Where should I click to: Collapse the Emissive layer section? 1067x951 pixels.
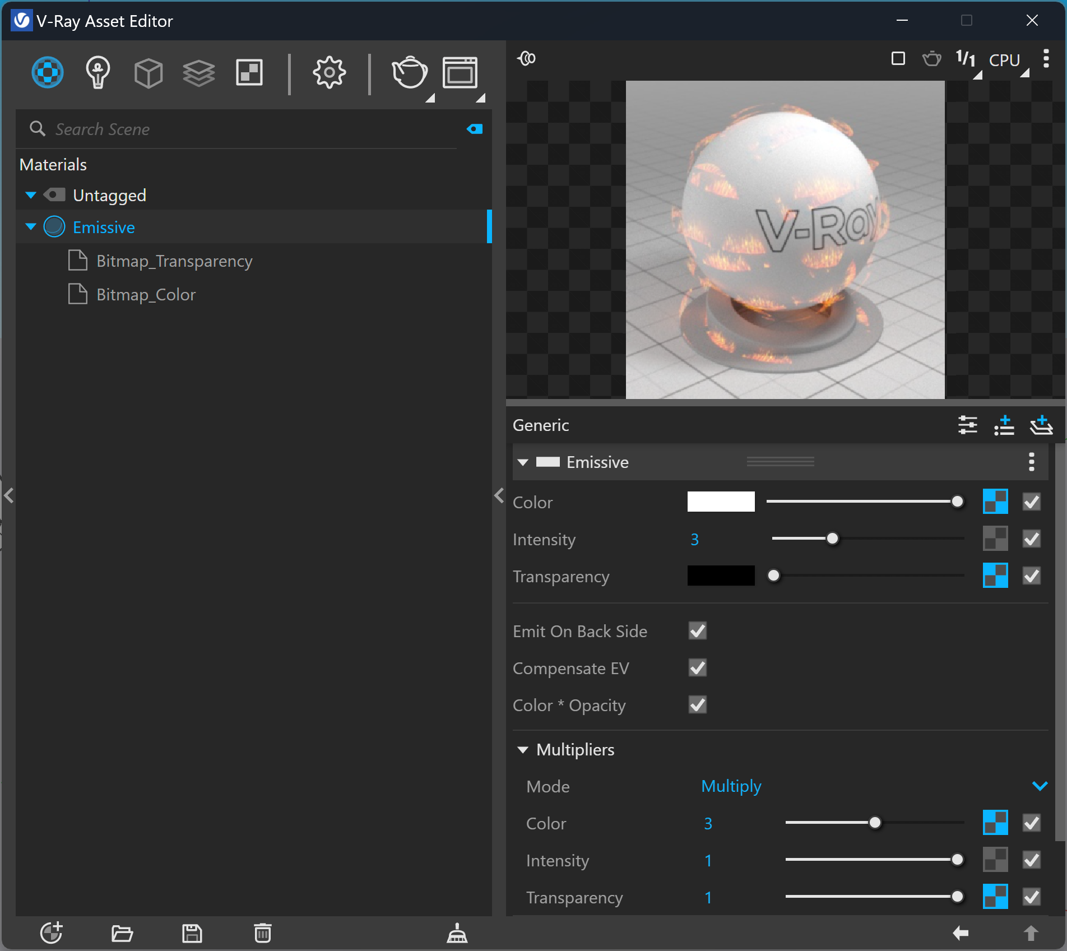pos(523,462)
